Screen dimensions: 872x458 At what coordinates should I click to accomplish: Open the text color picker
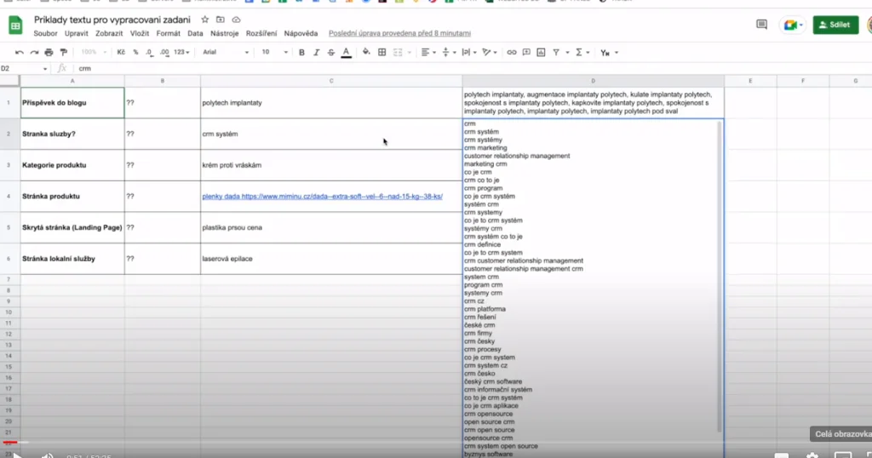[346, 53]
